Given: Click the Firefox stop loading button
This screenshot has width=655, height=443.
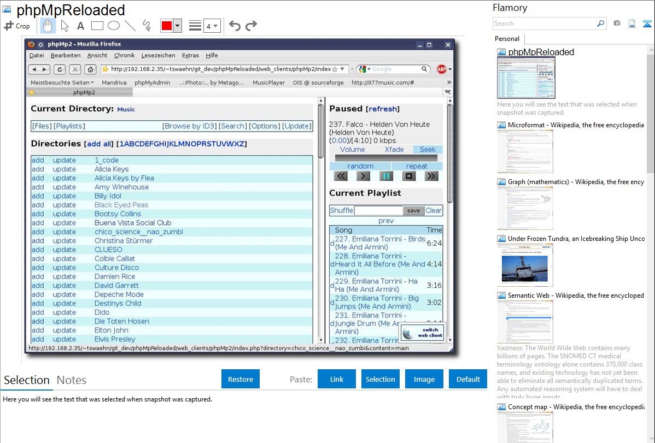Looking at the screenshot, I should pos(75,69).
